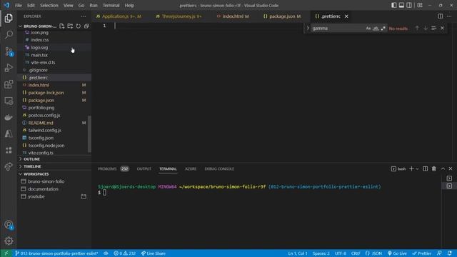Switch to Application.js editor tab

click(119, 16)
